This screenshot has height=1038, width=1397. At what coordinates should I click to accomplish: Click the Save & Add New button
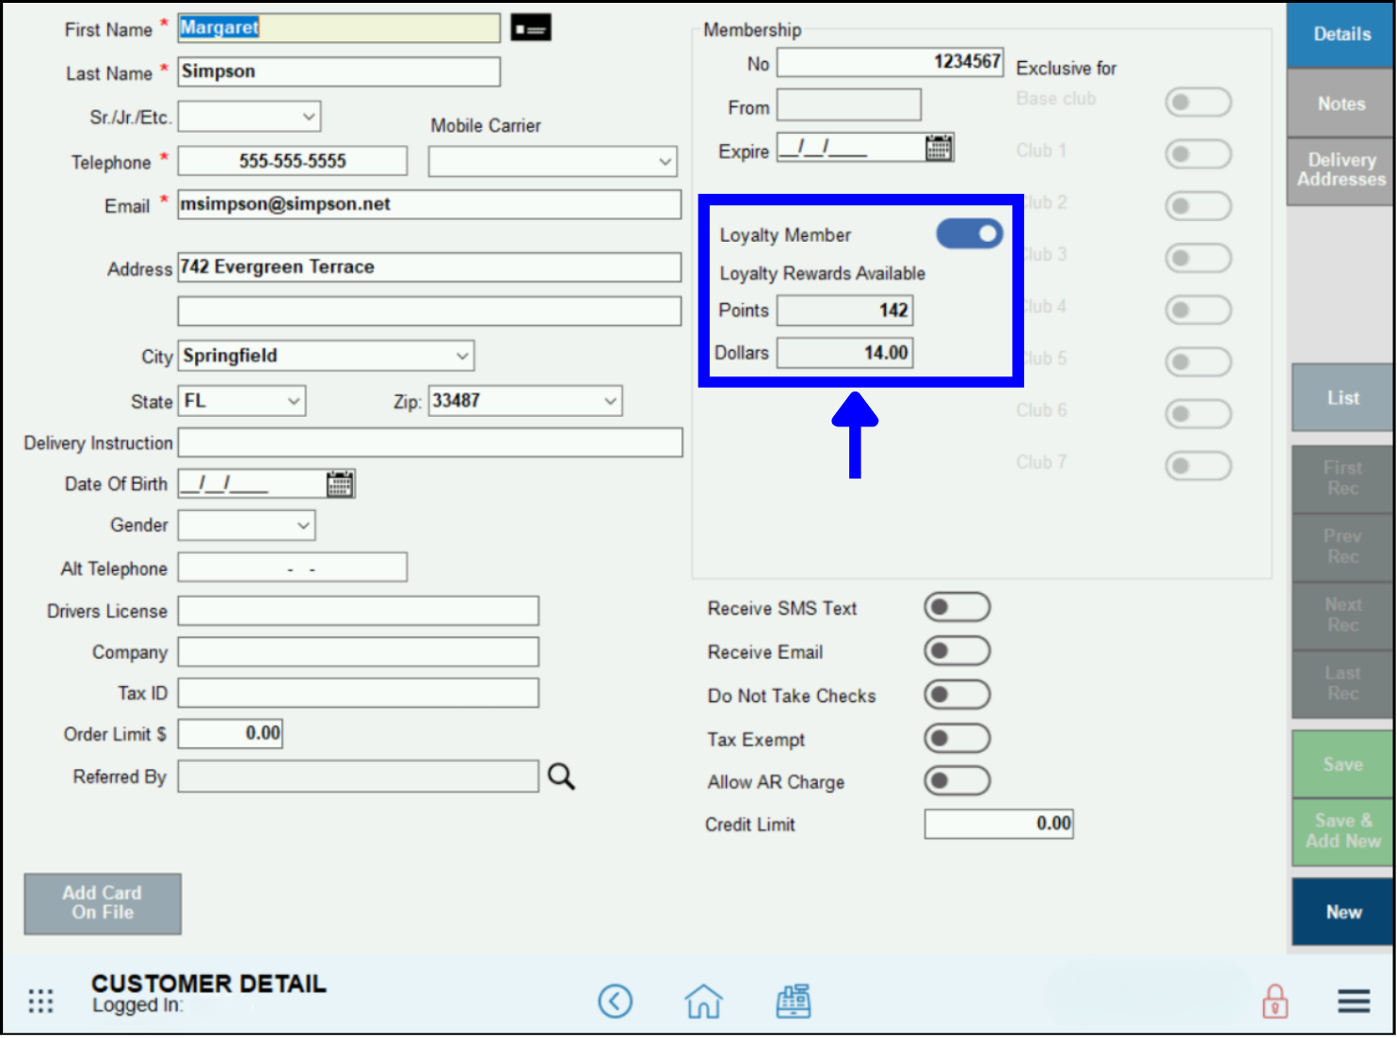(x=1341, y=831)
